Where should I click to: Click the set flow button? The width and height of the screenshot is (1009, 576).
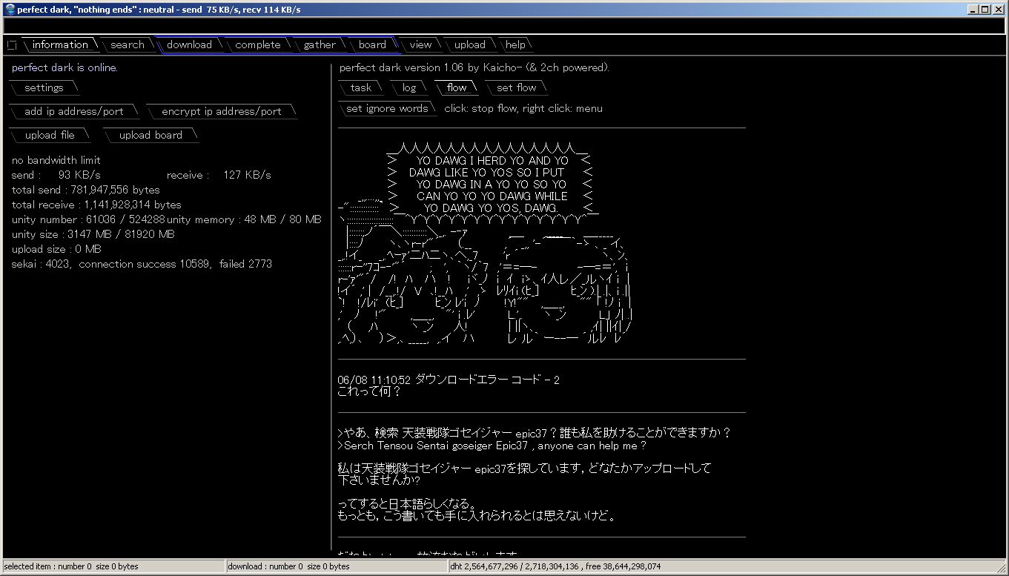(x=516, y=87)
